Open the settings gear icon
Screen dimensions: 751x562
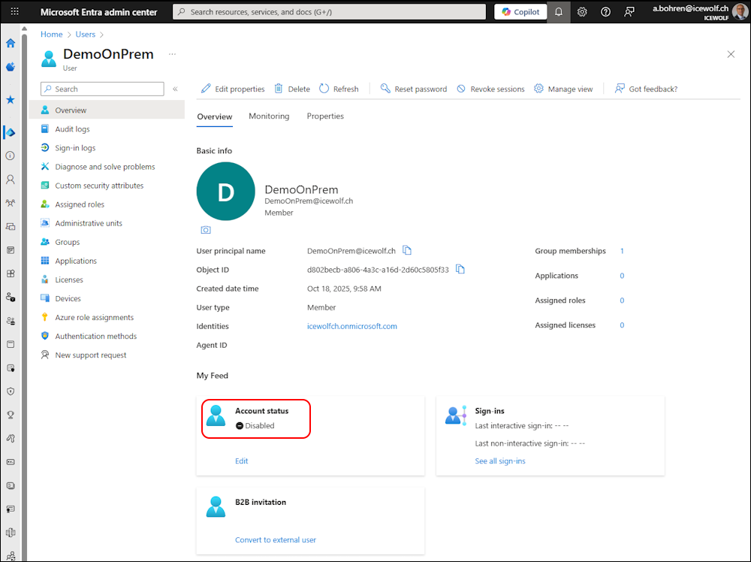coord(582,12)
